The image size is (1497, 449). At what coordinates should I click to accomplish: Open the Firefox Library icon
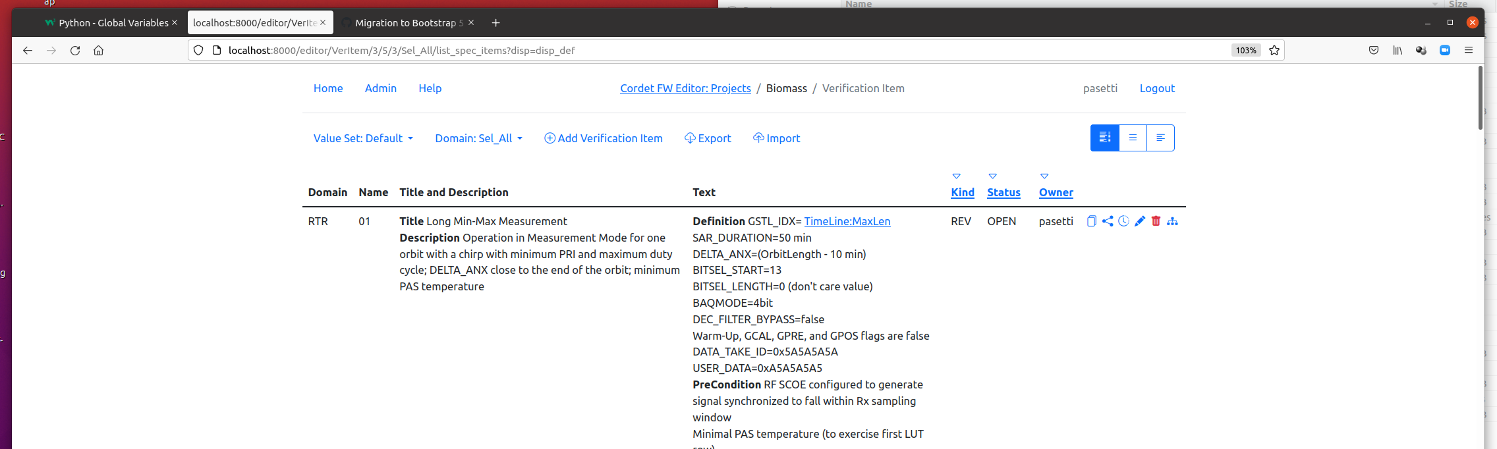point(1398,50)
